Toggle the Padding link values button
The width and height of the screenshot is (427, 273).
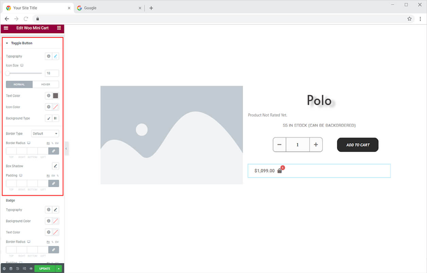(x=54, y=183)
